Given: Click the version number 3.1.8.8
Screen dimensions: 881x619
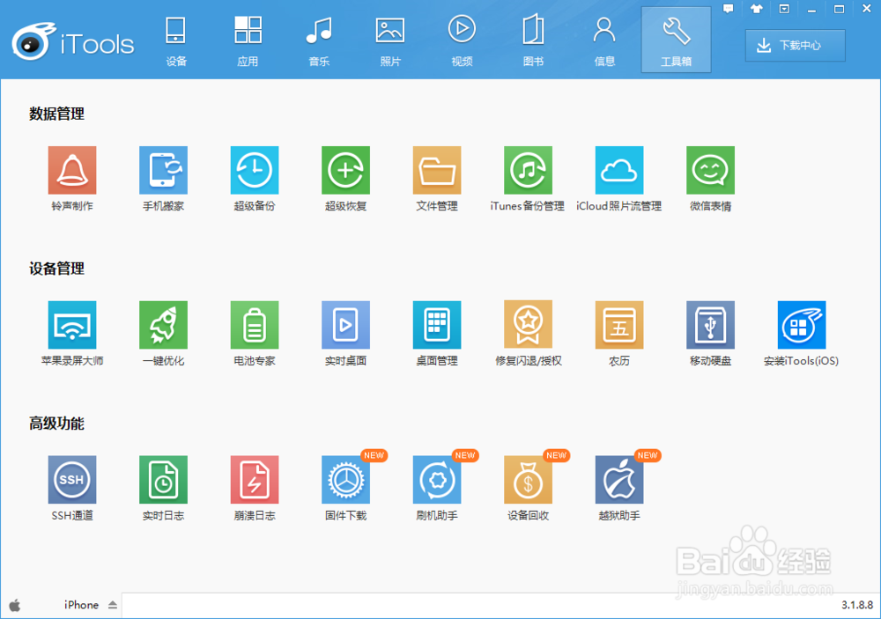Looking at the screenshot, I should (x=857, y=605).
